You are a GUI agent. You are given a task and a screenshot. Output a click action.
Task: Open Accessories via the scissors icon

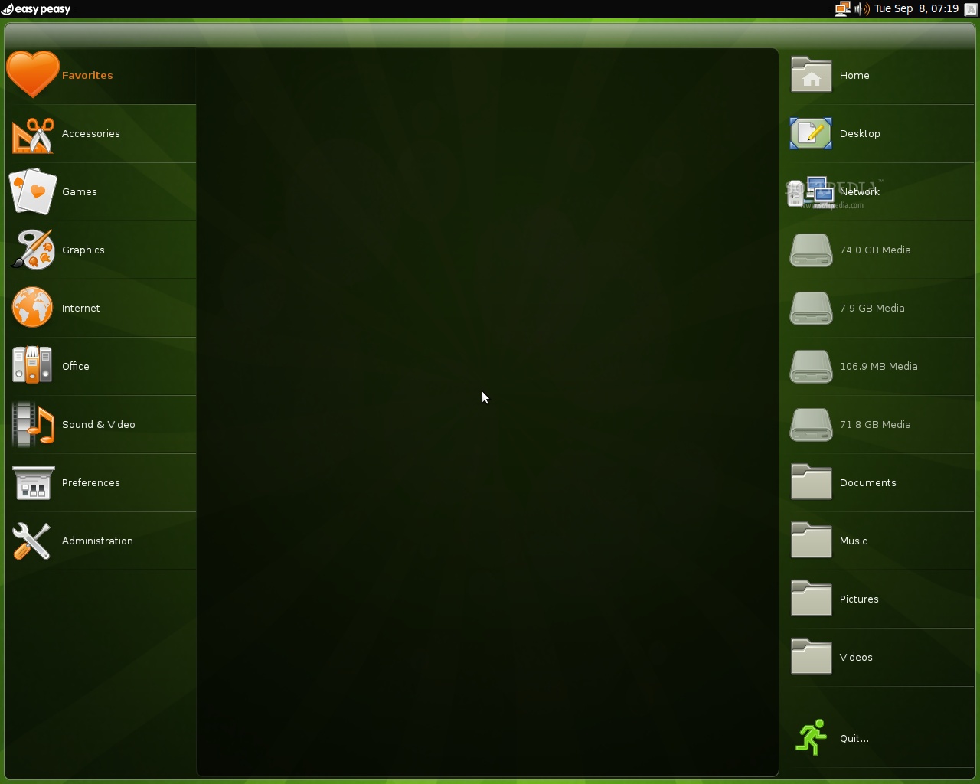coord(33,133)
